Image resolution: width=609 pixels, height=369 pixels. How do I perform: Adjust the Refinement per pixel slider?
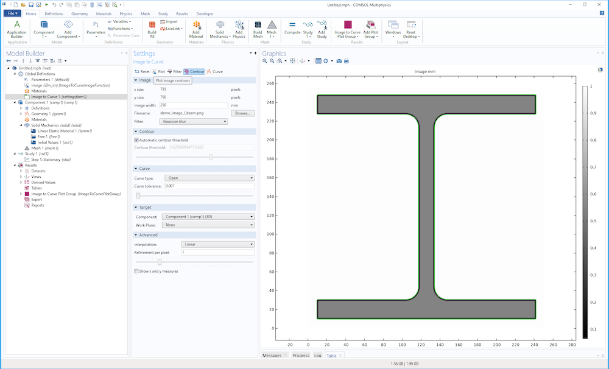coord(160,262)
